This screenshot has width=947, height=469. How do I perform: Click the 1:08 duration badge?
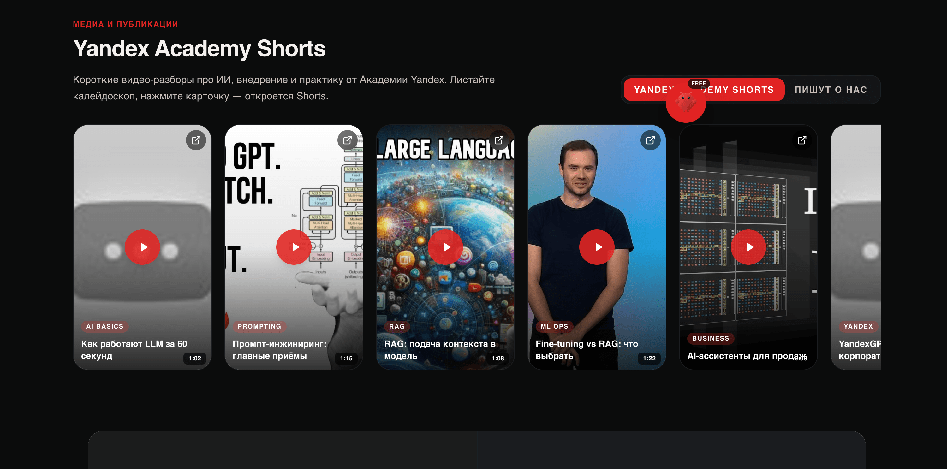(498, 358)
